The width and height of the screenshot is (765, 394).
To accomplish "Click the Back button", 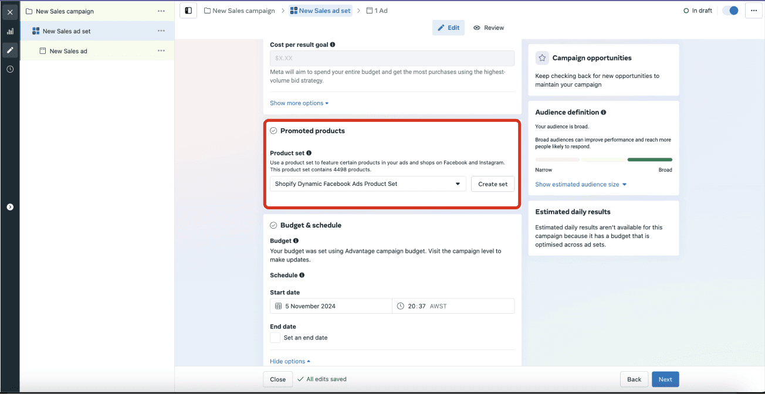I will coord(634,379).
